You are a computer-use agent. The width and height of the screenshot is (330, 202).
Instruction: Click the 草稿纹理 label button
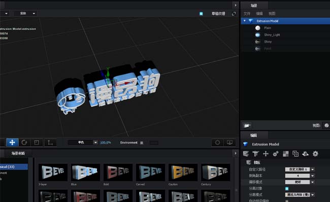pyautogui.click(x=218, y=14)
